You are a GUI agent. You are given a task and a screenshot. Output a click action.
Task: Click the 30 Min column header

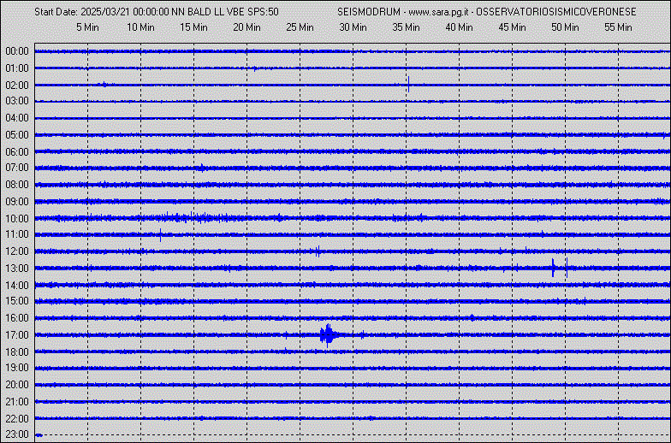click(x=353, y=27)
